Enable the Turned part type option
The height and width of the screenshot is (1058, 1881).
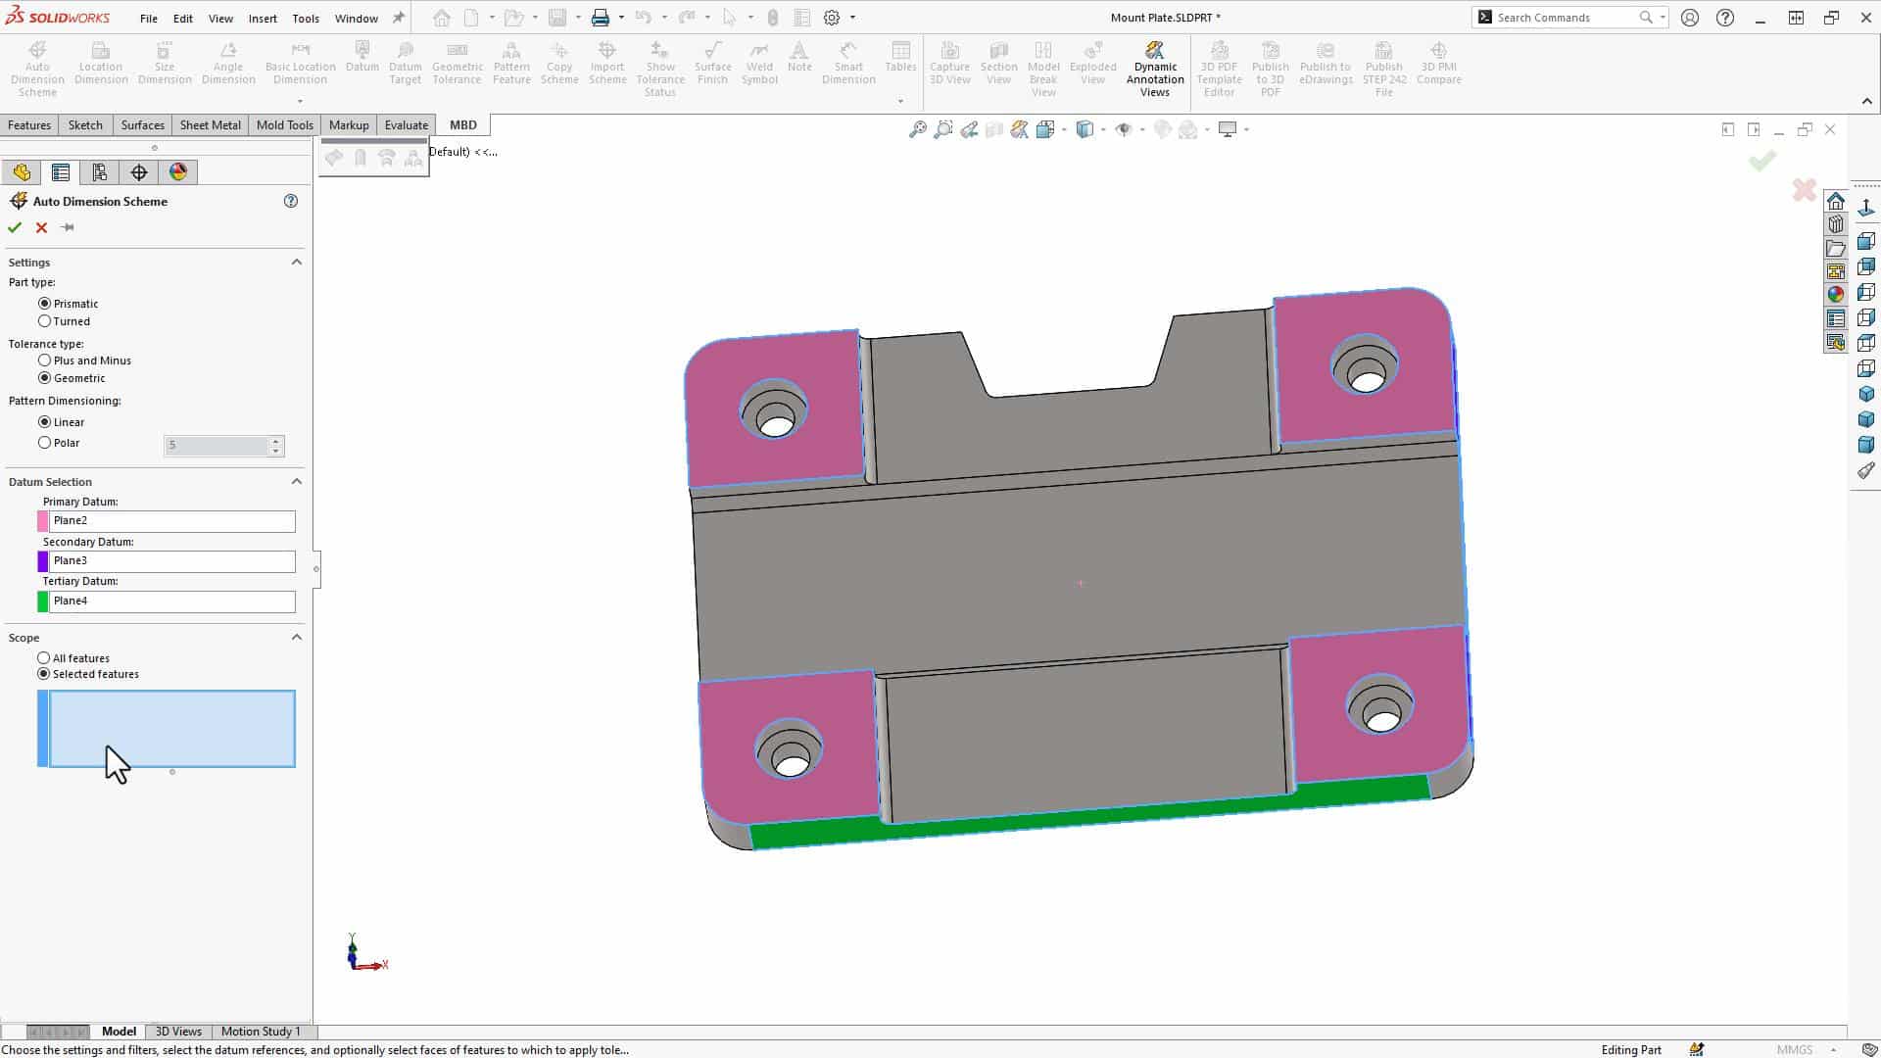point(45,320)
